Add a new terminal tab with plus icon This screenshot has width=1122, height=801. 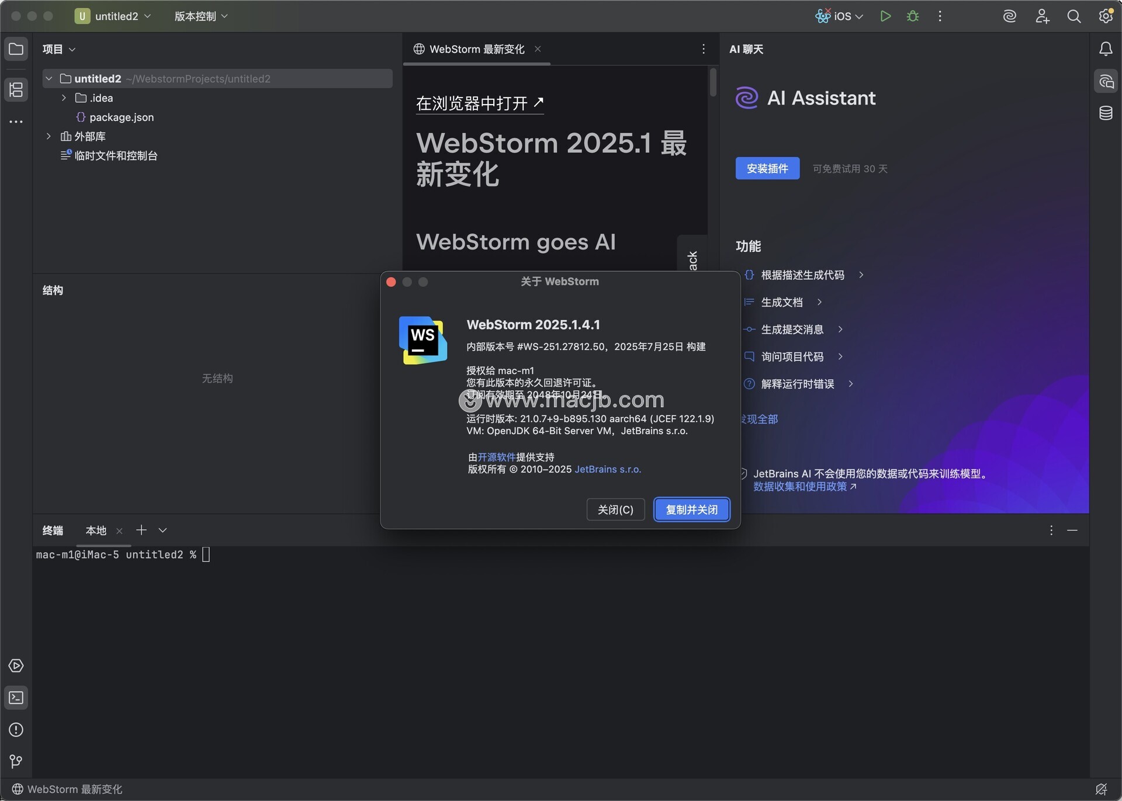pyautogui.click(x=141, y=530)
